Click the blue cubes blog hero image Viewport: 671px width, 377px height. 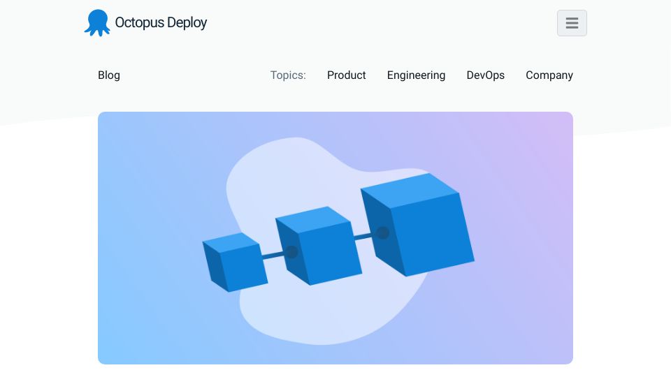tap(335, 238)
